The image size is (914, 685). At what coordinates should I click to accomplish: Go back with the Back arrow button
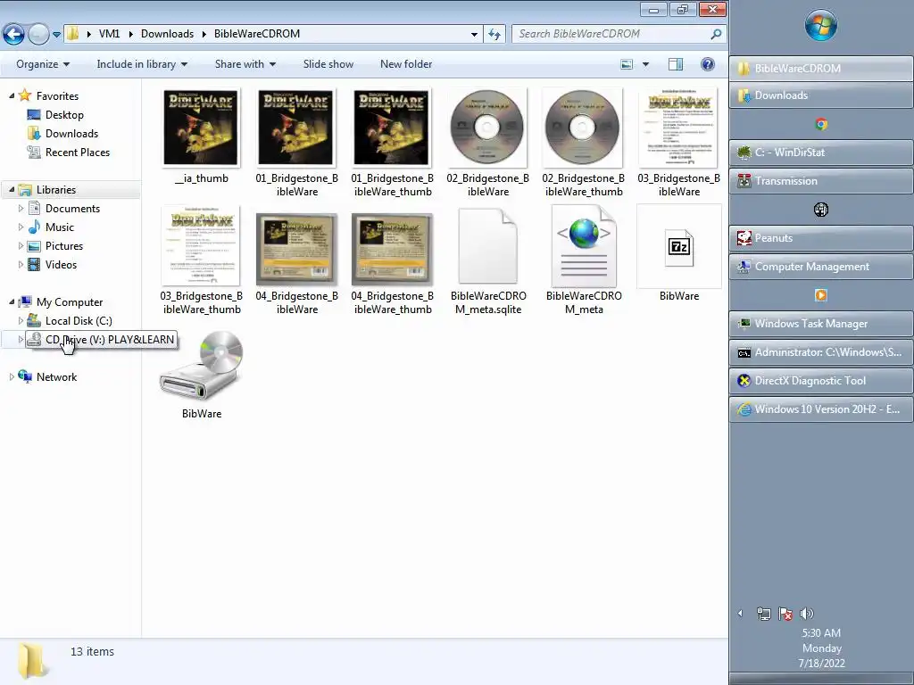pyautogui.click(x=13, y=35)
